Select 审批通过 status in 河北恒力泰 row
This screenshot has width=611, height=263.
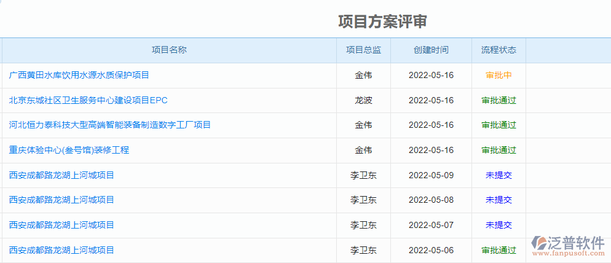coord(499,125)
